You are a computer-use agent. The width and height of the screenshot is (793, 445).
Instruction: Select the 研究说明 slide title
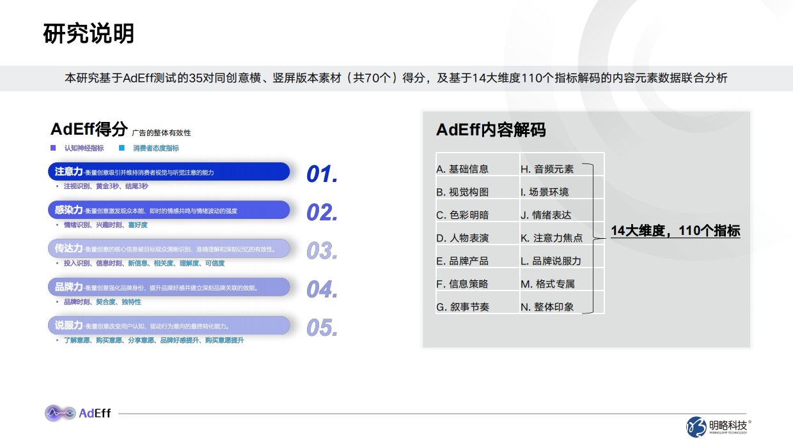click(89, 33)
